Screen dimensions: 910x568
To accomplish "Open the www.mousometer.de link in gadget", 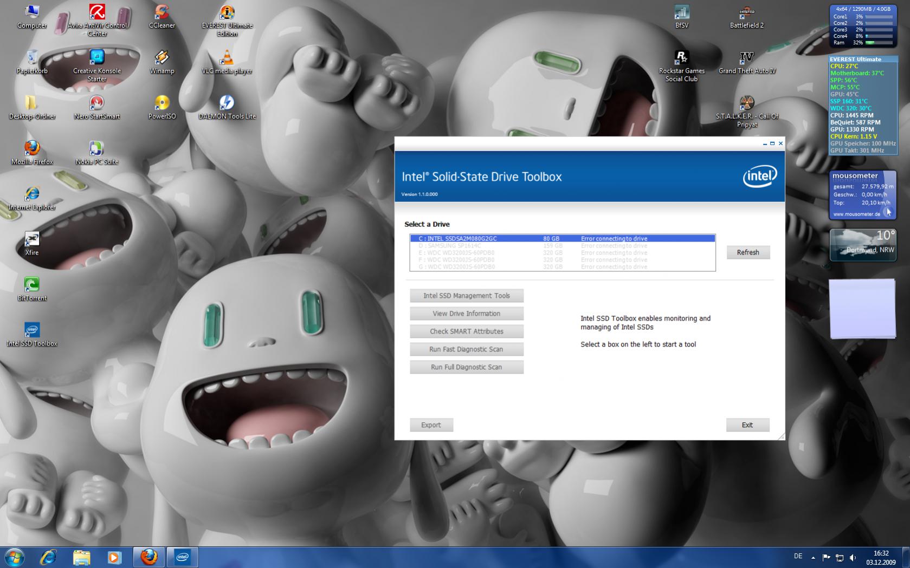I will coord(856,214).
